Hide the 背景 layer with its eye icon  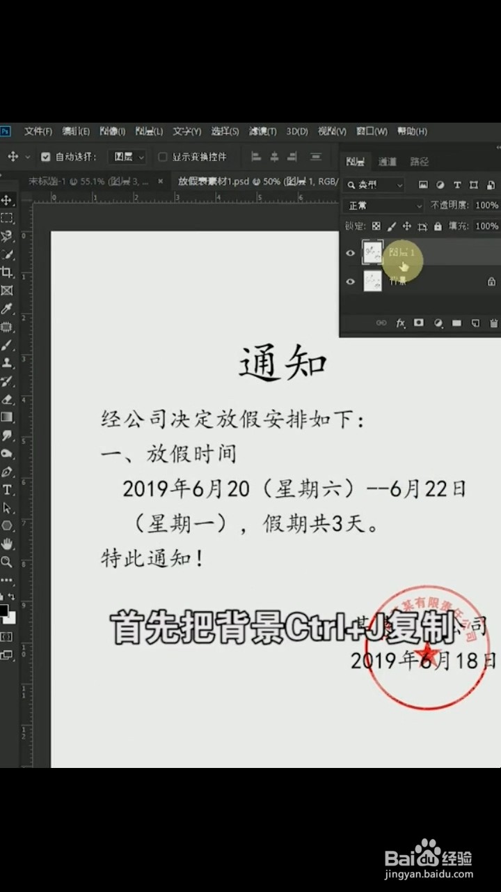pyautogui.click(x=351, y=282)
